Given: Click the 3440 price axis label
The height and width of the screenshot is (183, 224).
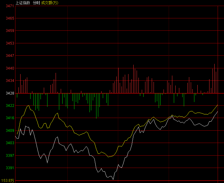Looking at the screenshot, I should [10, 68].
